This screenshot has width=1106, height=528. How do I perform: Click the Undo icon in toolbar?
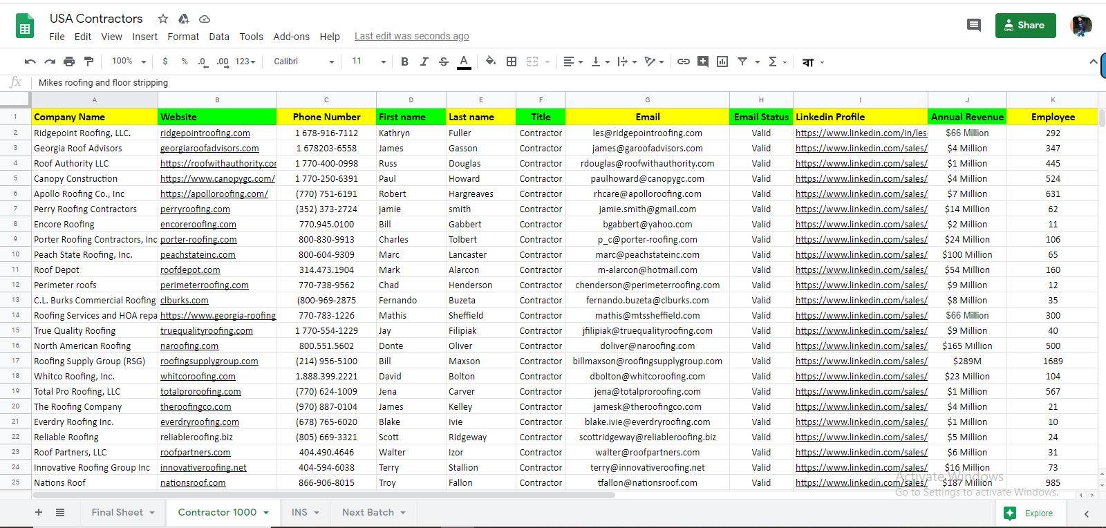pyautogui.click(x=30, y=62)
